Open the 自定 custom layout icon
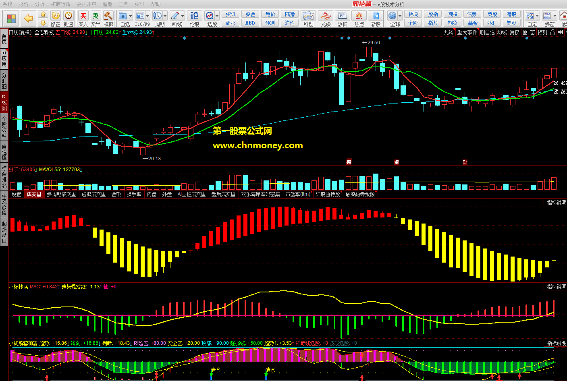Viewport: 567px width, 381px height. pyautogui.click(x=530, y=16)
